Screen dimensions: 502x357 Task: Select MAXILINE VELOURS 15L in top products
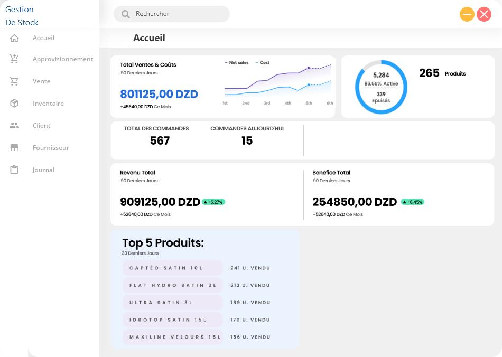coord(172,337)
